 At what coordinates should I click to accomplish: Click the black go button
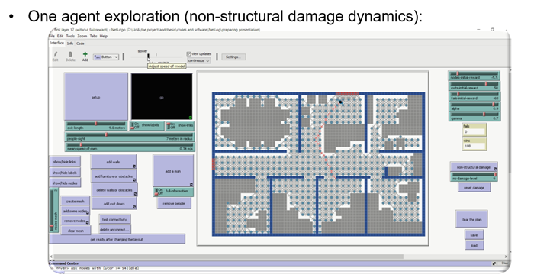[162, 96]
